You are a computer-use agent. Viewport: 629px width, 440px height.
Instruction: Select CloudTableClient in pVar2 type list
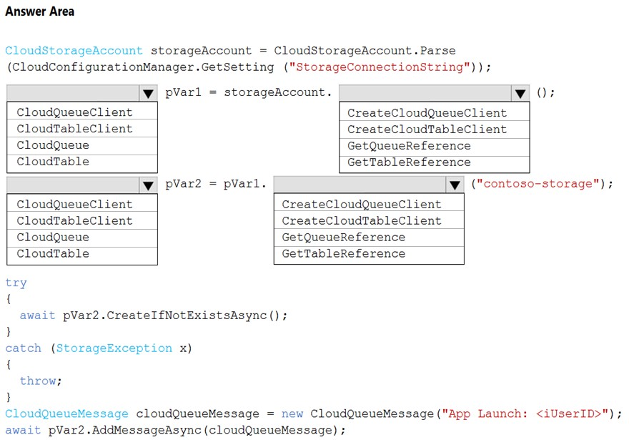pos(82,221)
